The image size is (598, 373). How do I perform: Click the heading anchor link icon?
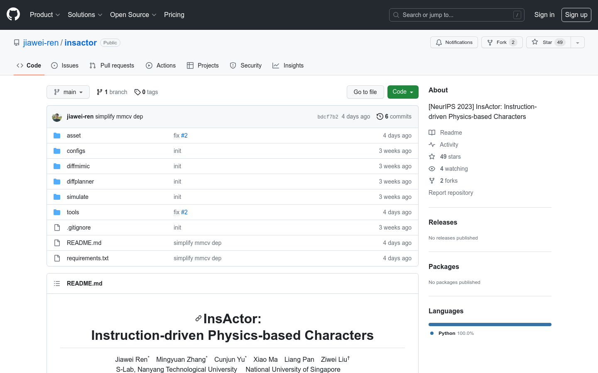point(199,319)
